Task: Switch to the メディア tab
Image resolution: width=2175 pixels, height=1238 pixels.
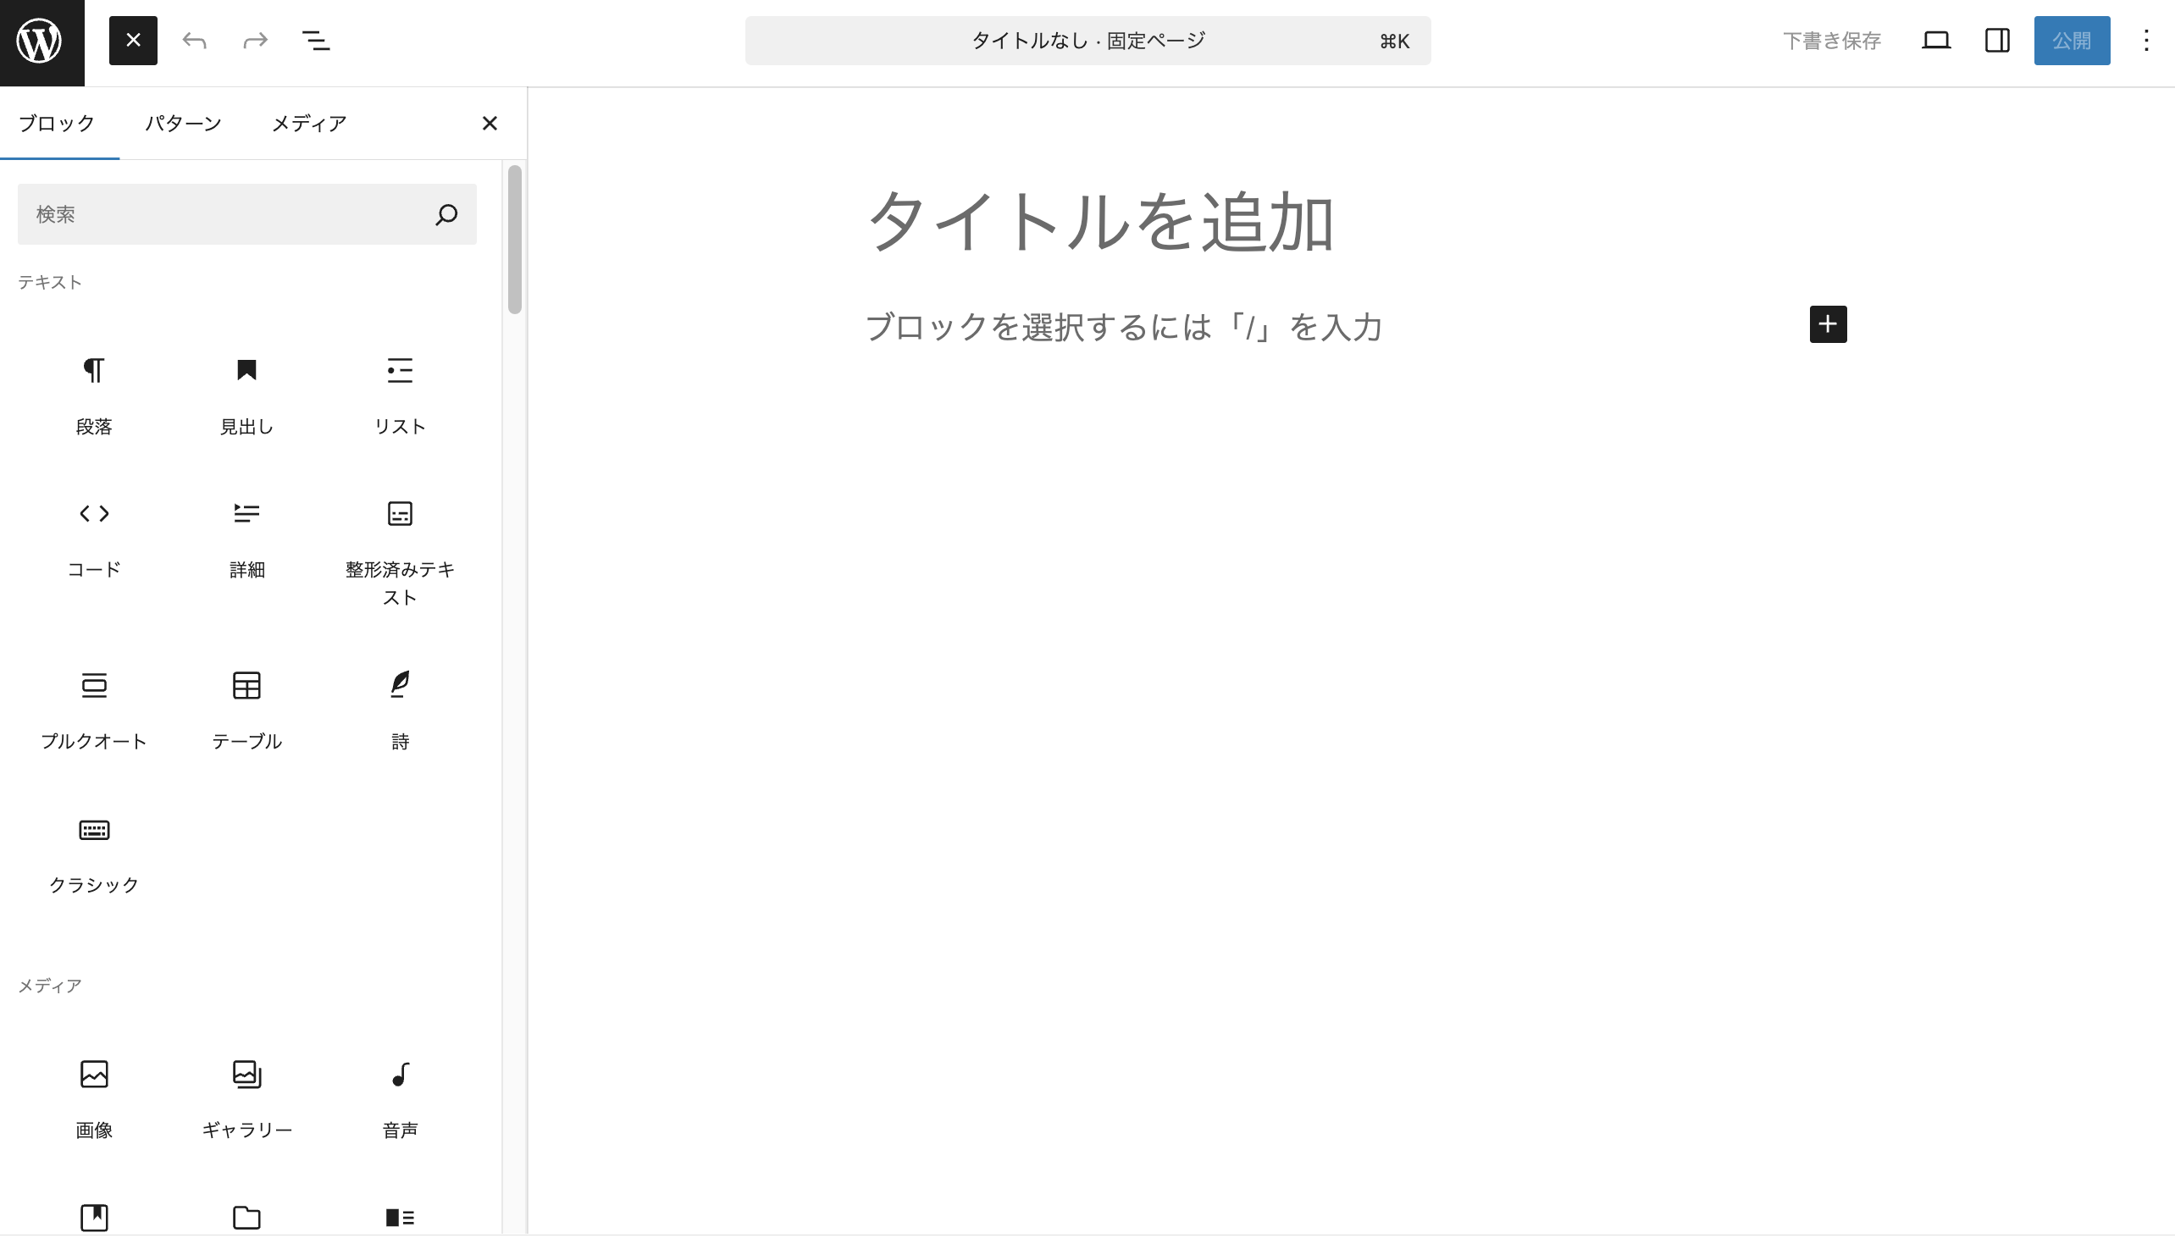Action: pyautogui.click(x=307, y=124)
